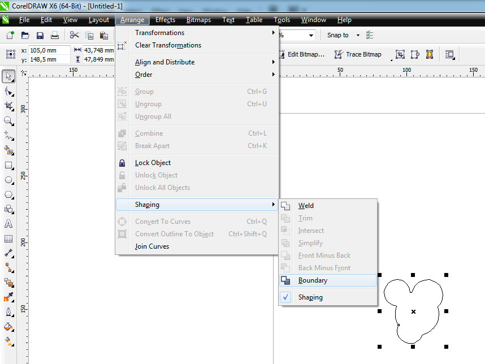Click the y position field

tap(49, 59)
